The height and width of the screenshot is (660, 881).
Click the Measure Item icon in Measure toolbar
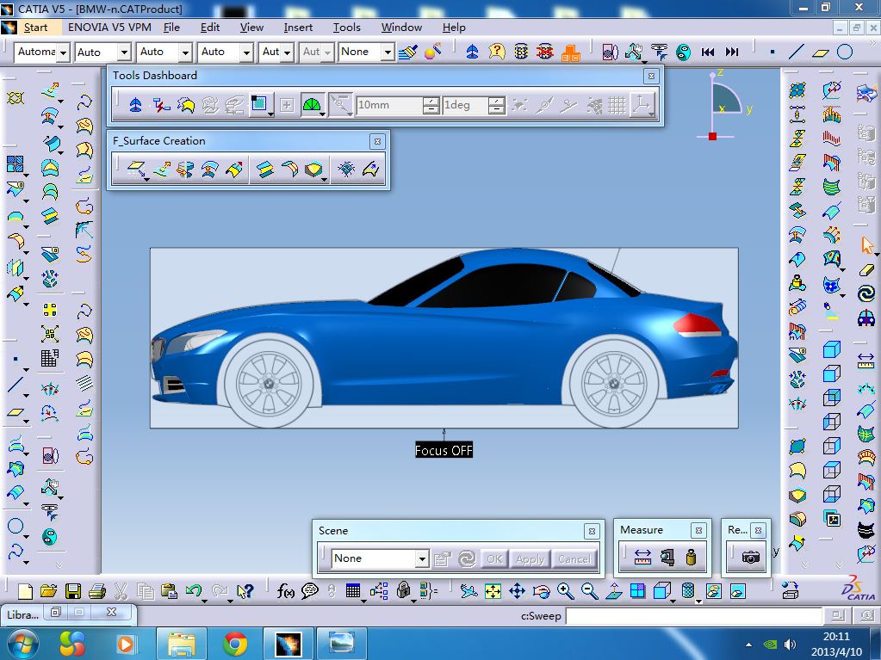(667, 558)
